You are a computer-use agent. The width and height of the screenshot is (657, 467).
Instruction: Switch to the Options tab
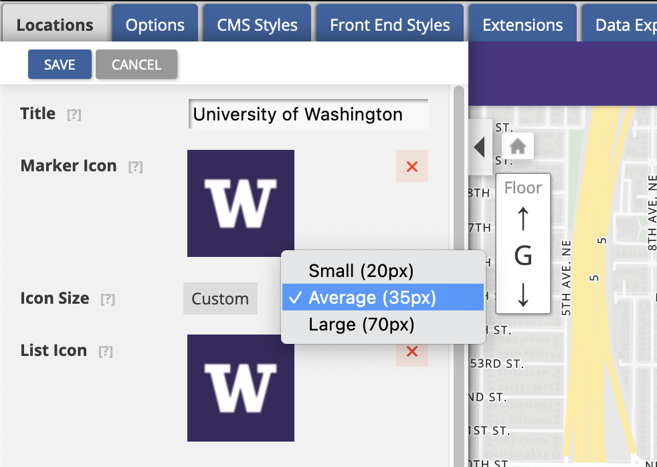point(155,25)
